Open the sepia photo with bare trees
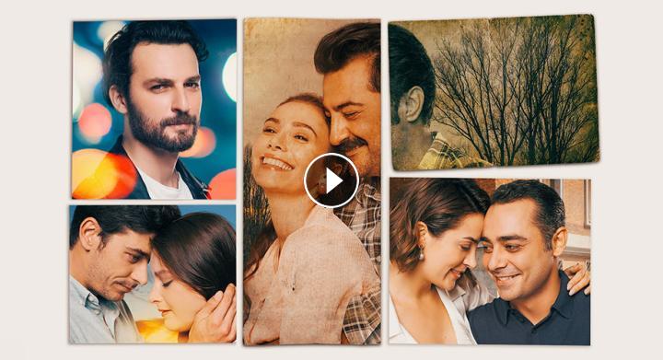Screen dimensions: 663x360 coord(494,92)
